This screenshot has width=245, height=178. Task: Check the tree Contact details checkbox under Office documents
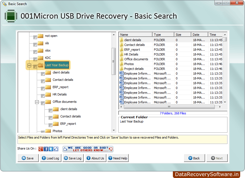(x=50, y=118)
